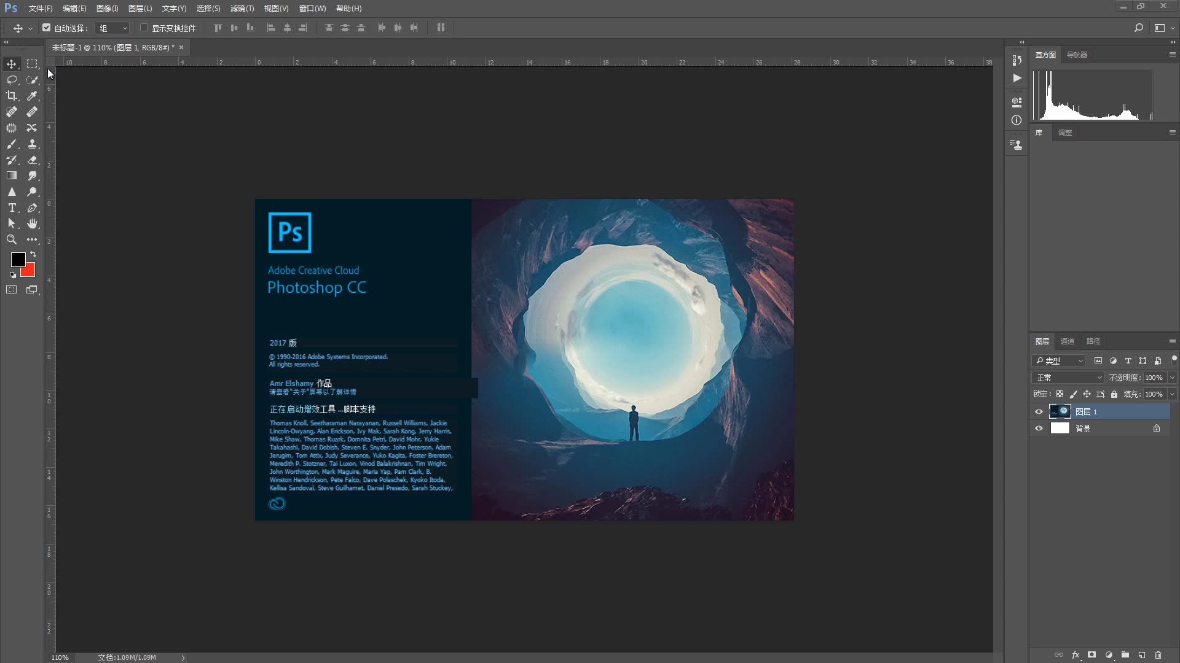Switch to the 导航器 tab
The width and height of the screenshot is (1180, 663).
[x=1077, y=55]
